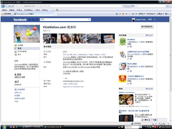172x129 pixels.
Task: Click the VicoVation page profile picture
Action: [27, 34]
